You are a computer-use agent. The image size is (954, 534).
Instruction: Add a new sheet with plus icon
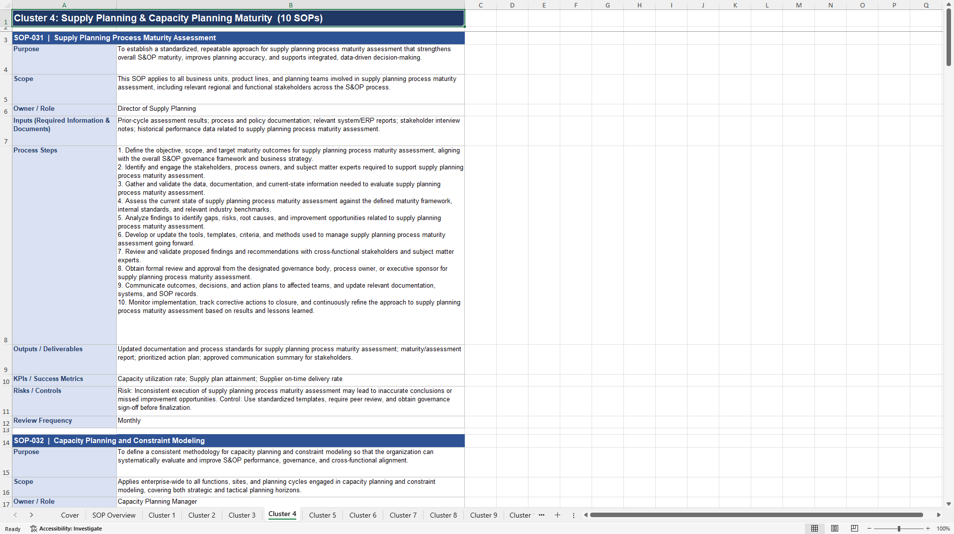click(557, 515)
